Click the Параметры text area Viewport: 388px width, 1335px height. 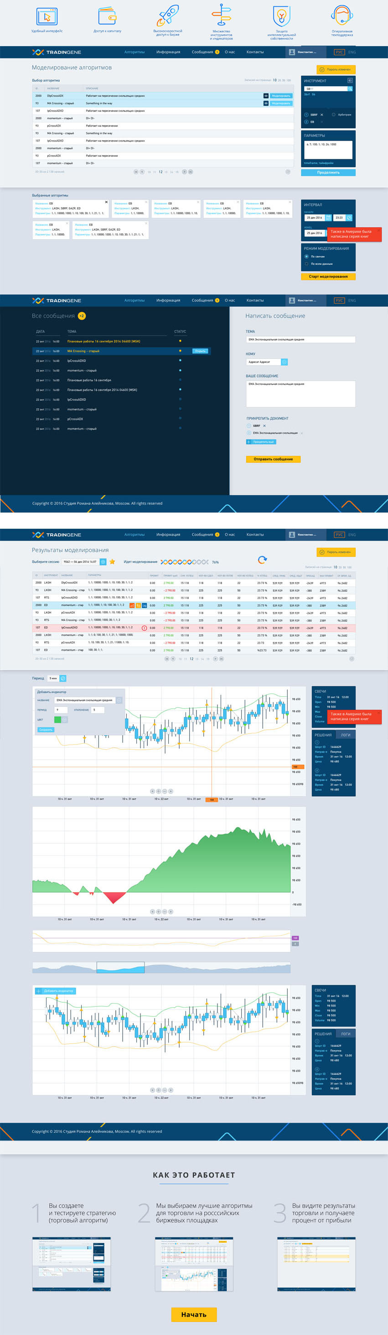328,150
